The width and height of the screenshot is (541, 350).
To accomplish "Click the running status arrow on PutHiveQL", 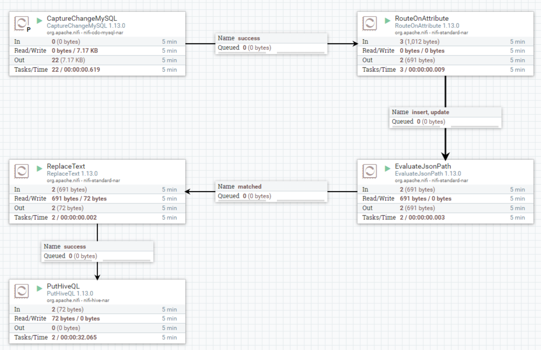I will tap(40, 288).
